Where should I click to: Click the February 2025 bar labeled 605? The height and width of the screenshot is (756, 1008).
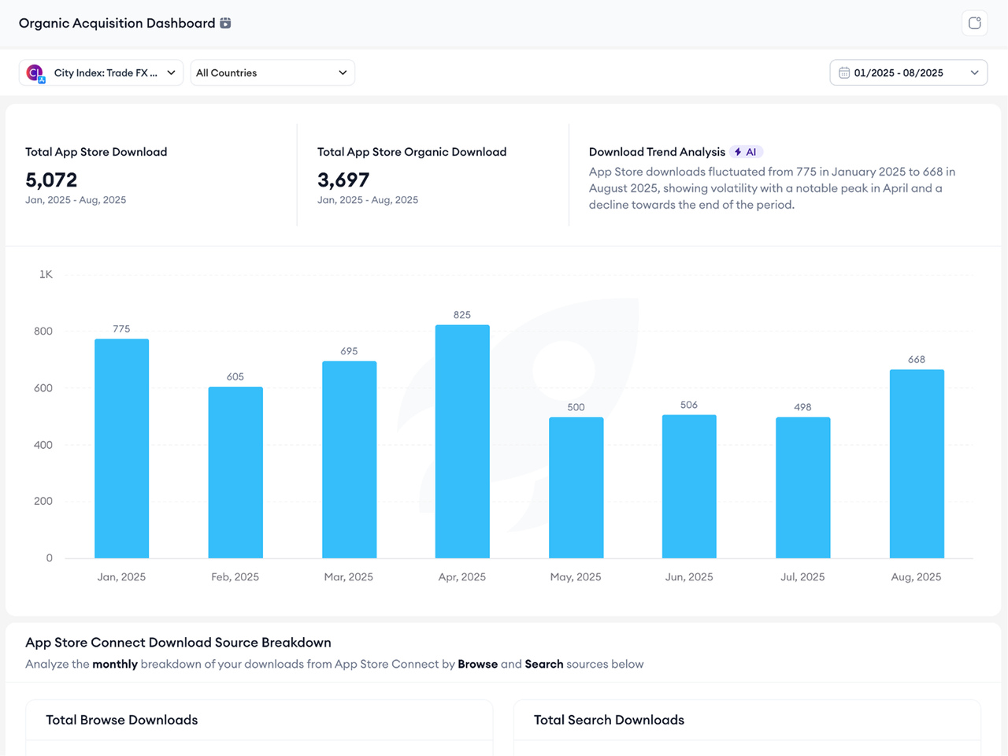click(235, 472)
